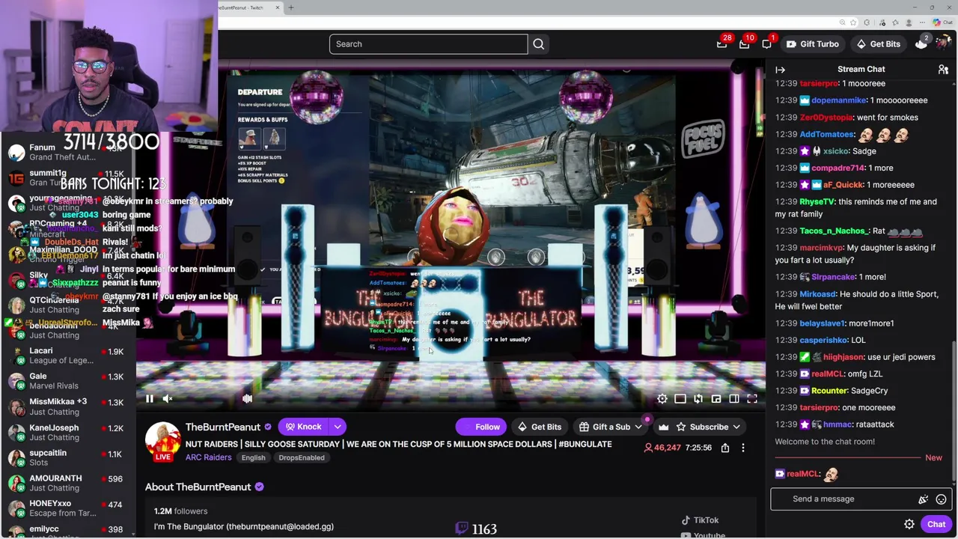Unmute the stream volume icon
Image resolution: width=958 pixels, height=539 pixels.
tap(168, 399)
